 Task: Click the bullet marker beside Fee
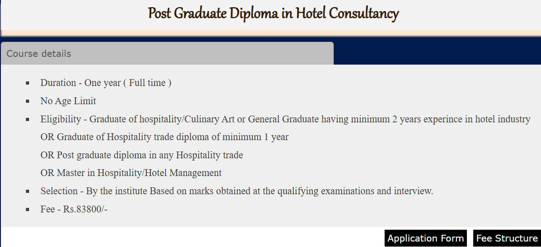click(28, 210)
